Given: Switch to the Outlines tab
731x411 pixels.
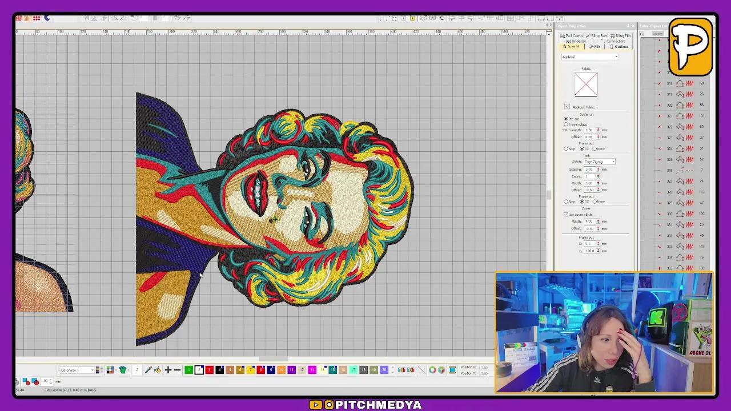Looking at the screenshot, I should click(617, 46).
